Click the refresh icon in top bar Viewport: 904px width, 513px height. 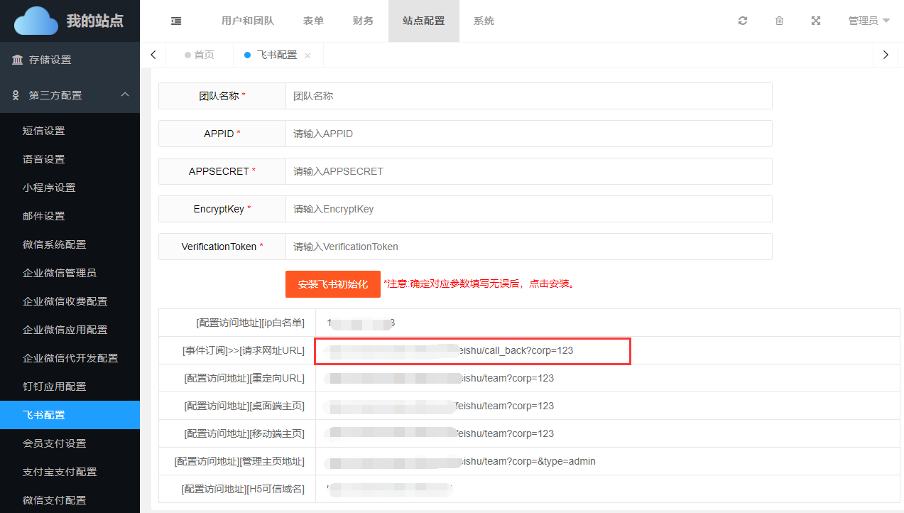[x=743, y=21]
